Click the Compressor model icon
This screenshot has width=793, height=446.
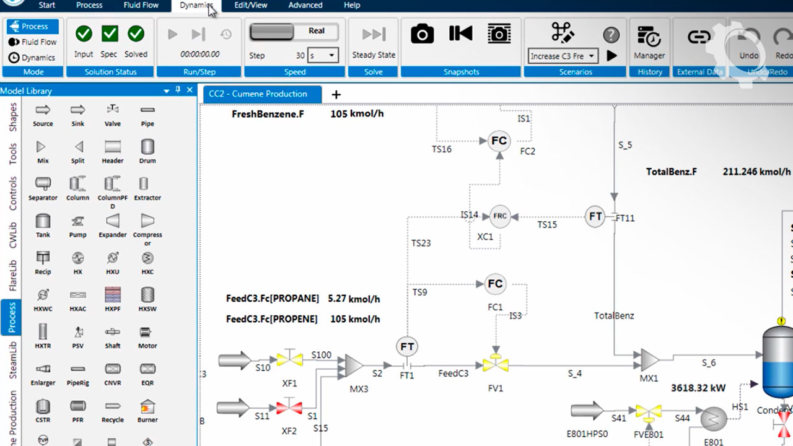click(x=147, y=221)
